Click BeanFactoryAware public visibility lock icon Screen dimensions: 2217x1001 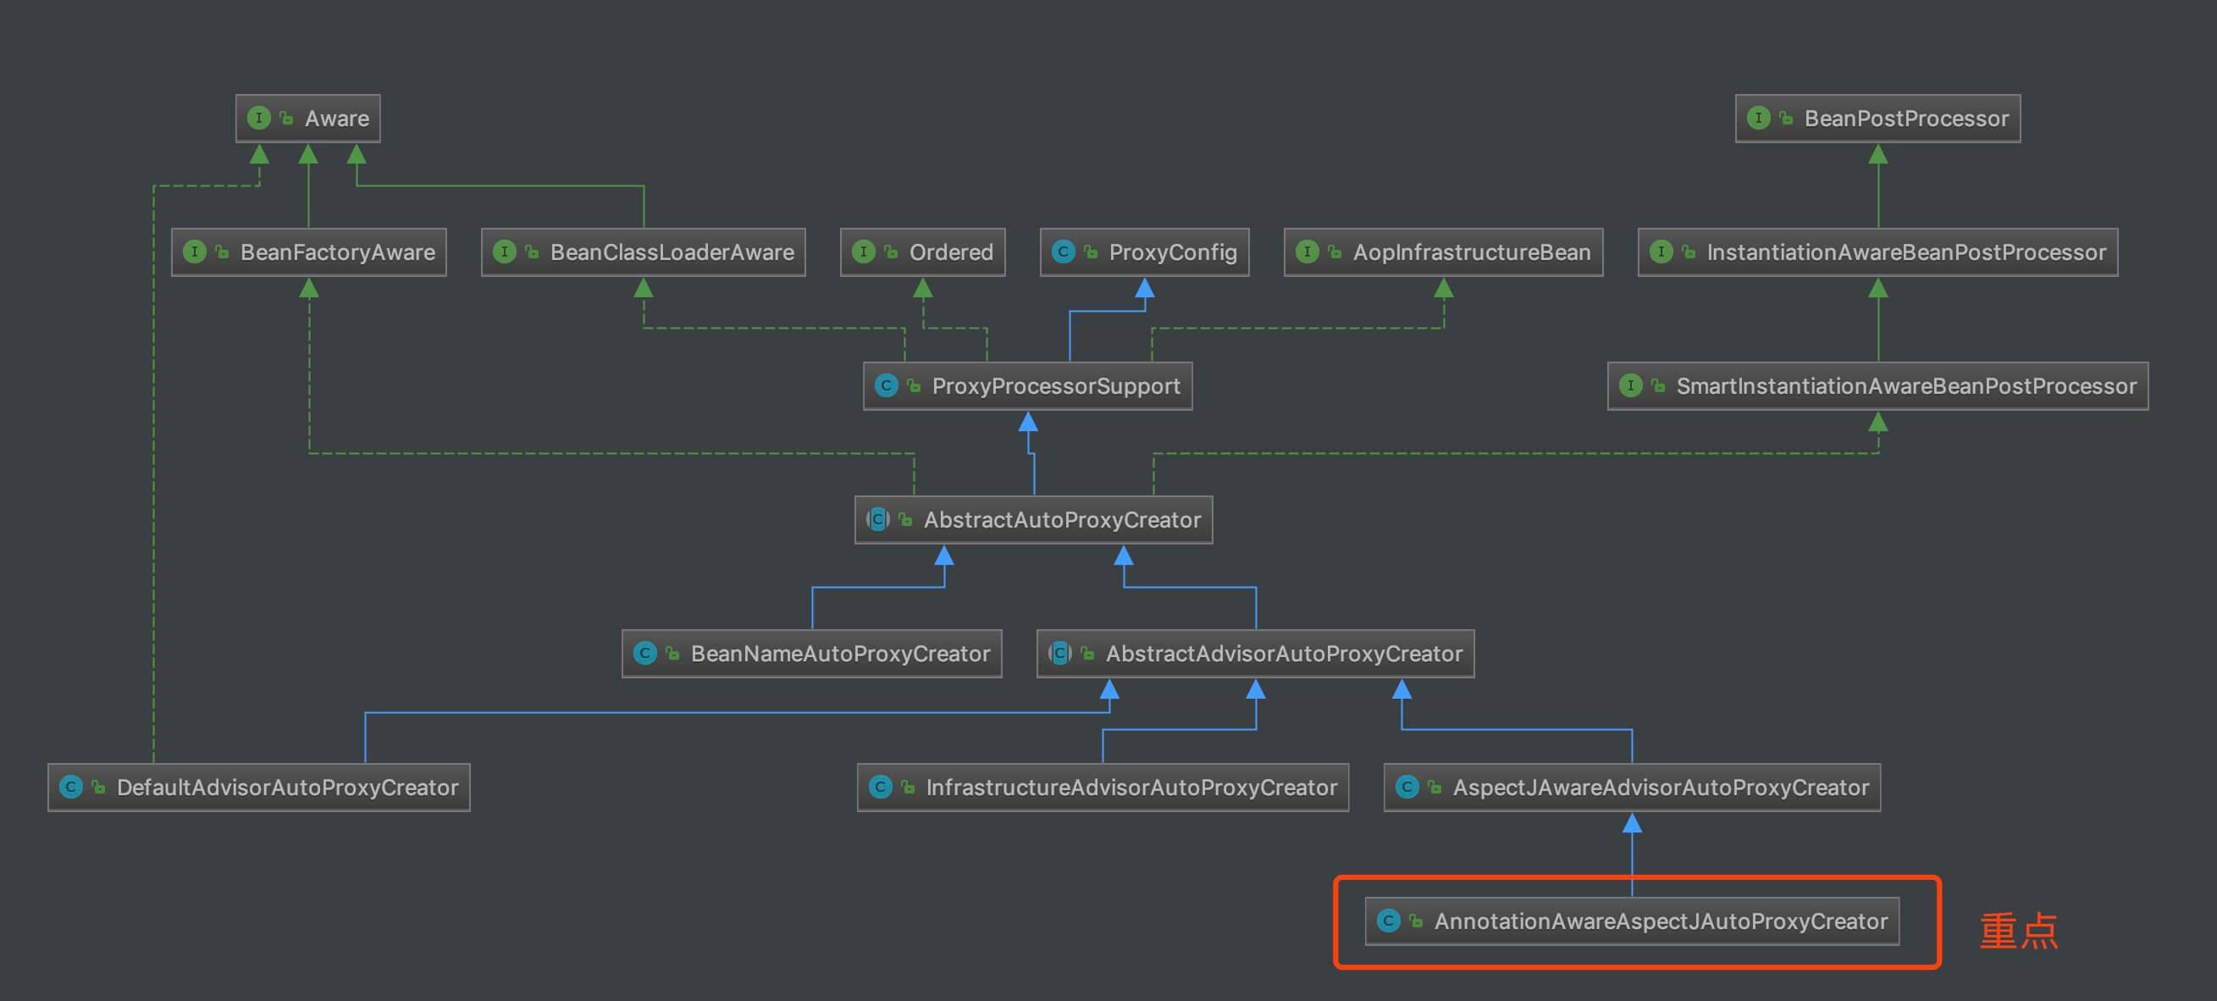222,252
